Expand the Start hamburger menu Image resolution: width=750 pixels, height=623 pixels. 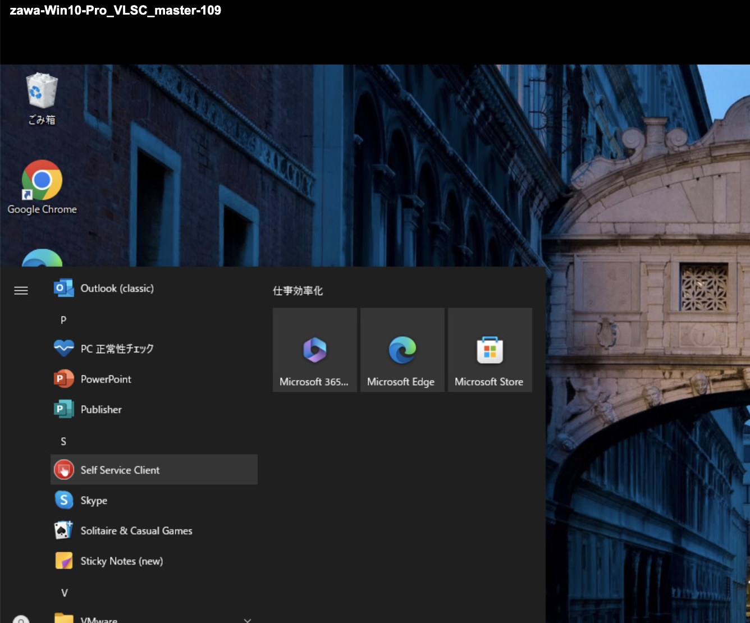tap(21, 290)
